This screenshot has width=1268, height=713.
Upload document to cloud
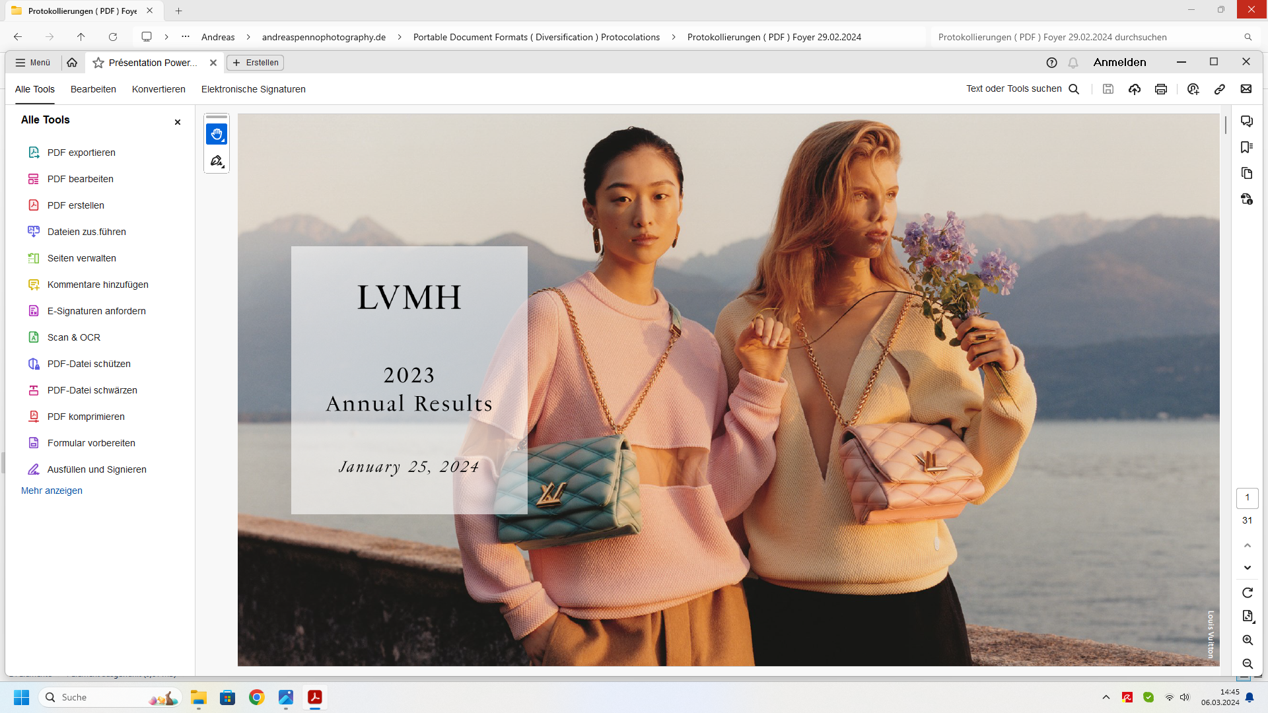click(1135, 89)
